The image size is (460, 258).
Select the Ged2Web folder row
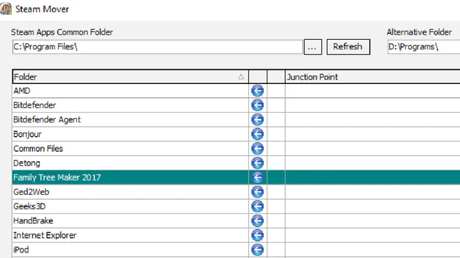[130, 192]
